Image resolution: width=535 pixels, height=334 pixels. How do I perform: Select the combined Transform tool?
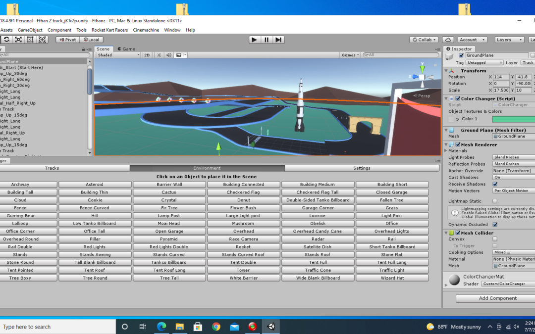pos(42,40)
